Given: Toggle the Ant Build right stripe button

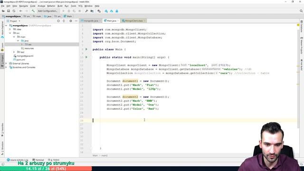Looking at the screenshot, I should pos(302,65).
